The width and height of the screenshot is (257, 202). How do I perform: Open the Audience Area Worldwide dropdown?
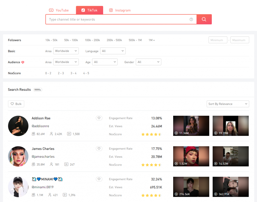pyautogui.click(x=66, y=62)
